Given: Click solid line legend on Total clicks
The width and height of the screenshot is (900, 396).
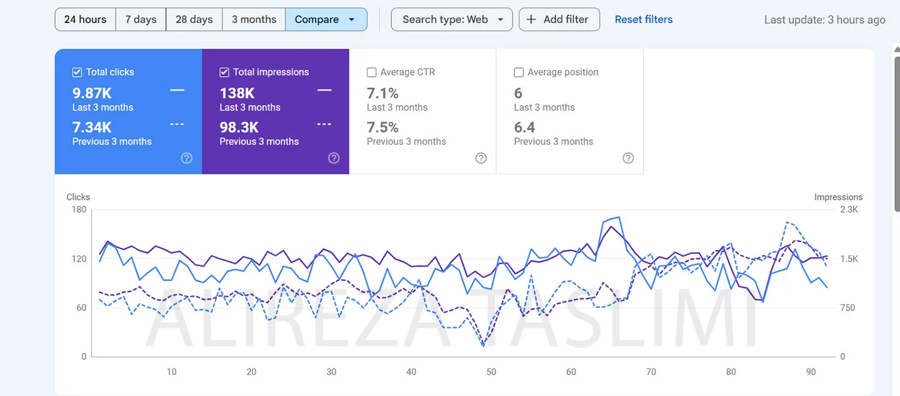Looking at the screenshot, I should [177, 91].
